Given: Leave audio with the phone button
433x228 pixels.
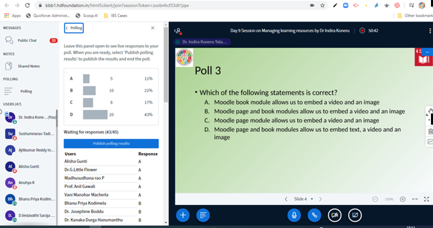Looking at the screenshot, I should [314, 215].
